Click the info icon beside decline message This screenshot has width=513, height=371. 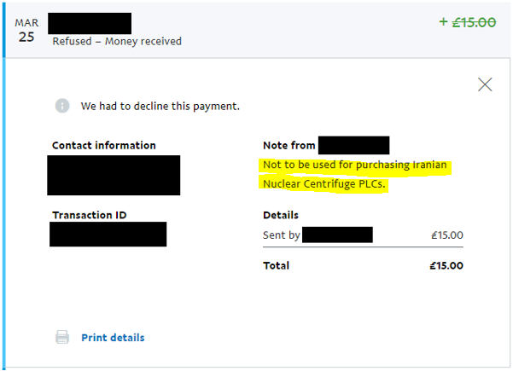click(x=62, y=106)
